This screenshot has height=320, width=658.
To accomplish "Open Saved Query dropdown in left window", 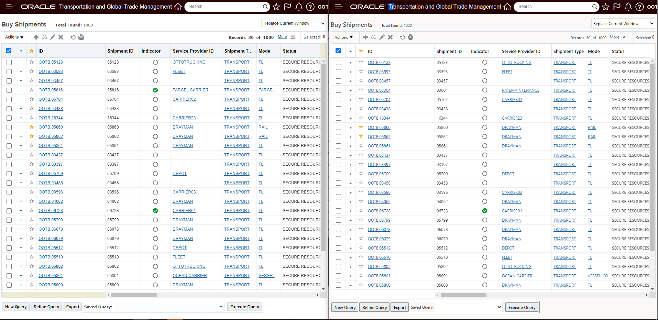I will pyautogui.click(x=169, y=307).
